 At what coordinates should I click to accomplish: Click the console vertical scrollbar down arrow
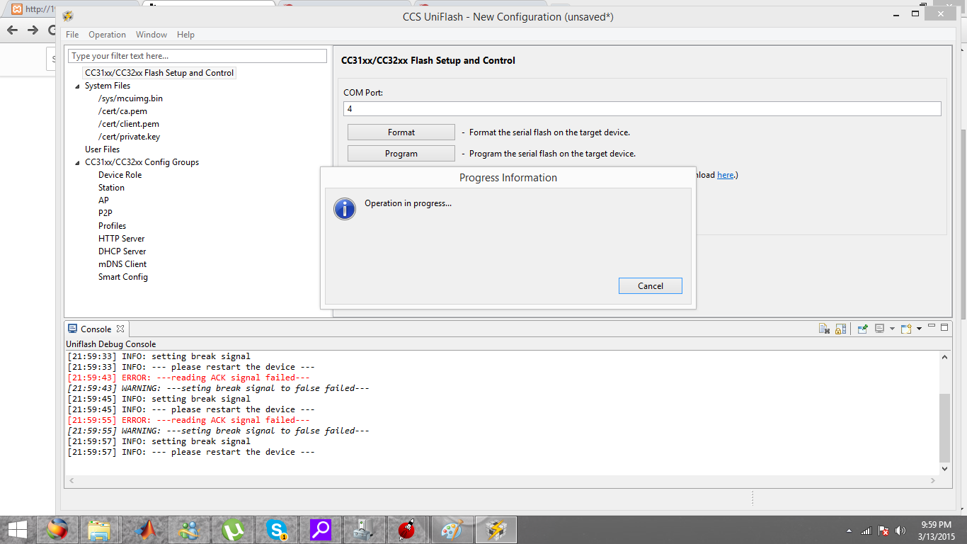(945, 468)
